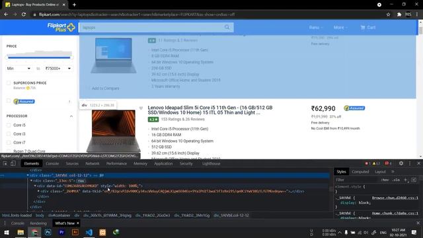Expand the Ranu account dropdown
Viewport: 423px width, 238px height.
point(316,27)
